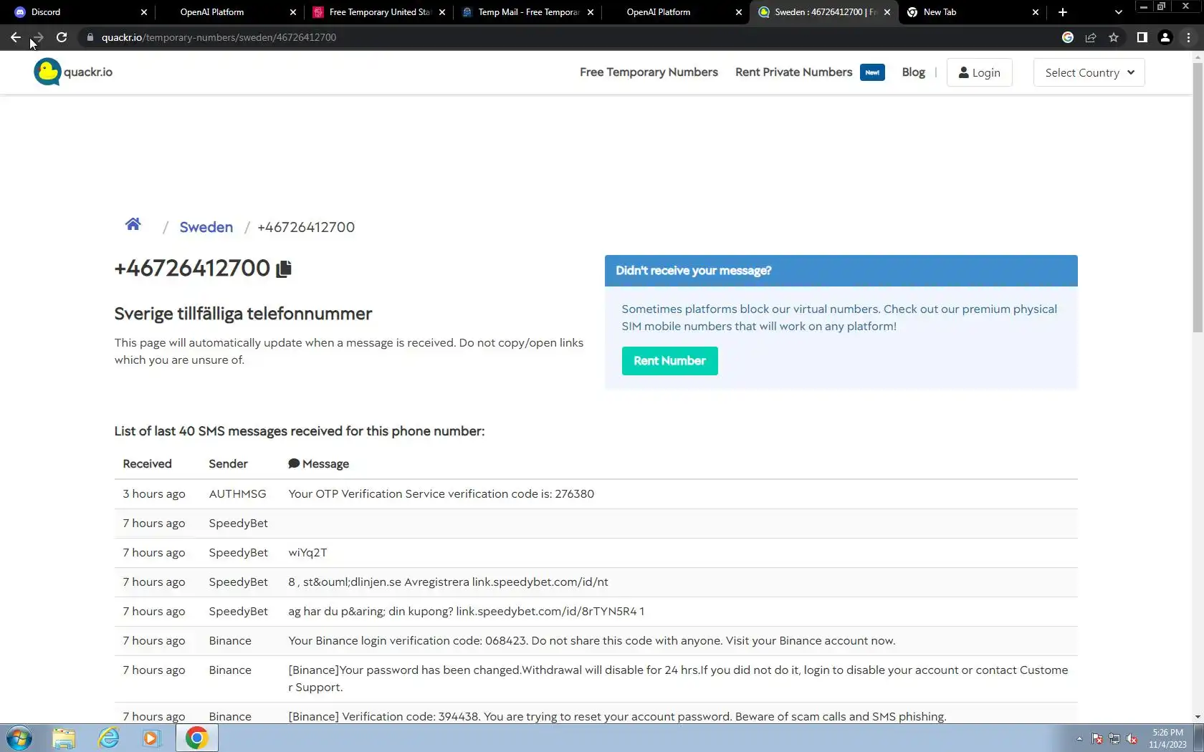Close the Temp Mail tab
This screenshot has height=752, width=1204.
click(591, 12)
